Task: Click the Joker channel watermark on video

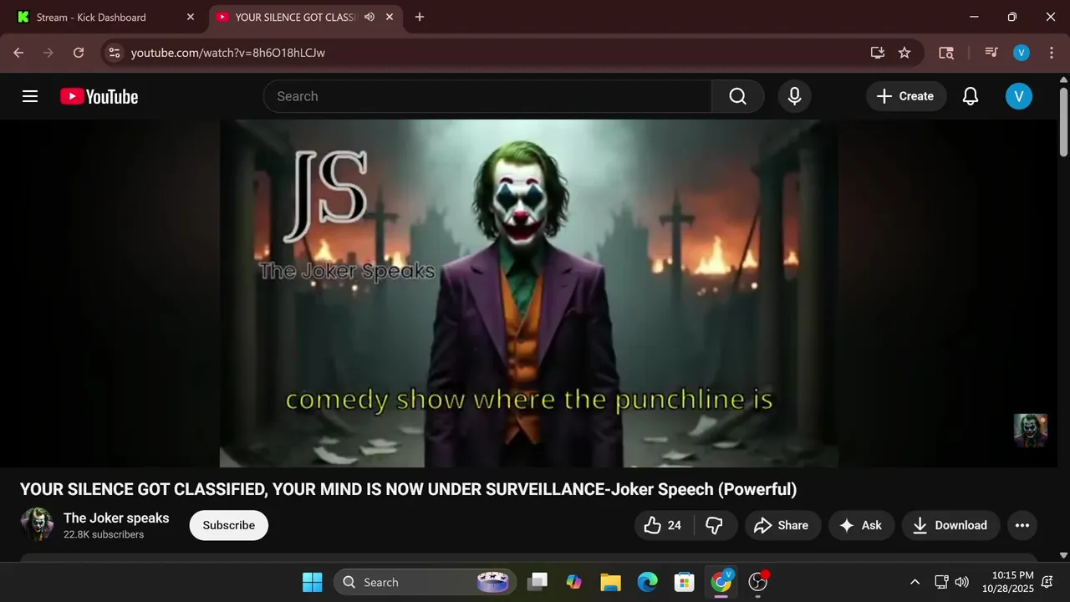Action: [x=1030, y=430]
